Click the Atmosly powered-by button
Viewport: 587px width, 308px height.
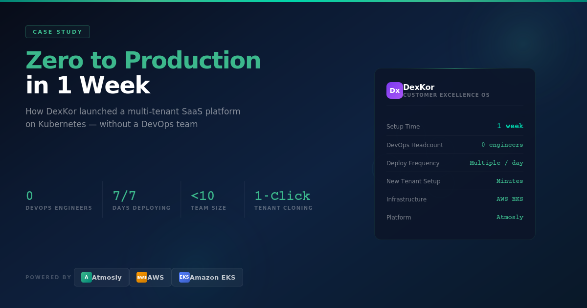(101, 277)
